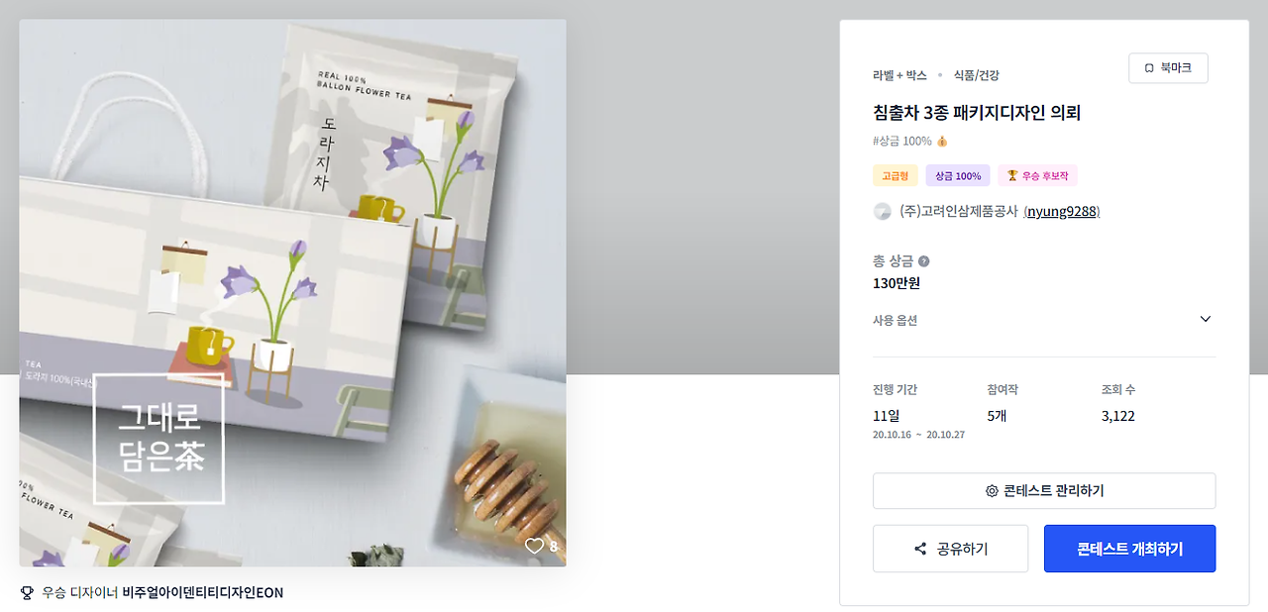Click the purple 상금 100% badge

(x=958, y=175)
